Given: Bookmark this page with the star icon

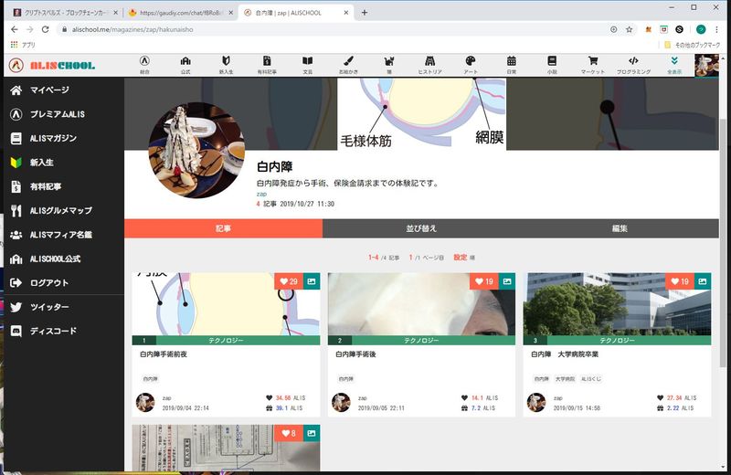Looking at the screenshot, I should pos(629,29).
